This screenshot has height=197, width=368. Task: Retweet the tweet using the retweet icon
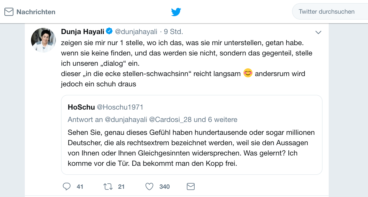[x=108, y=186]
